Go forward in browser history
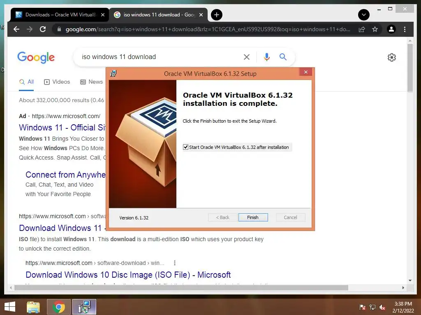 (30, 29)
